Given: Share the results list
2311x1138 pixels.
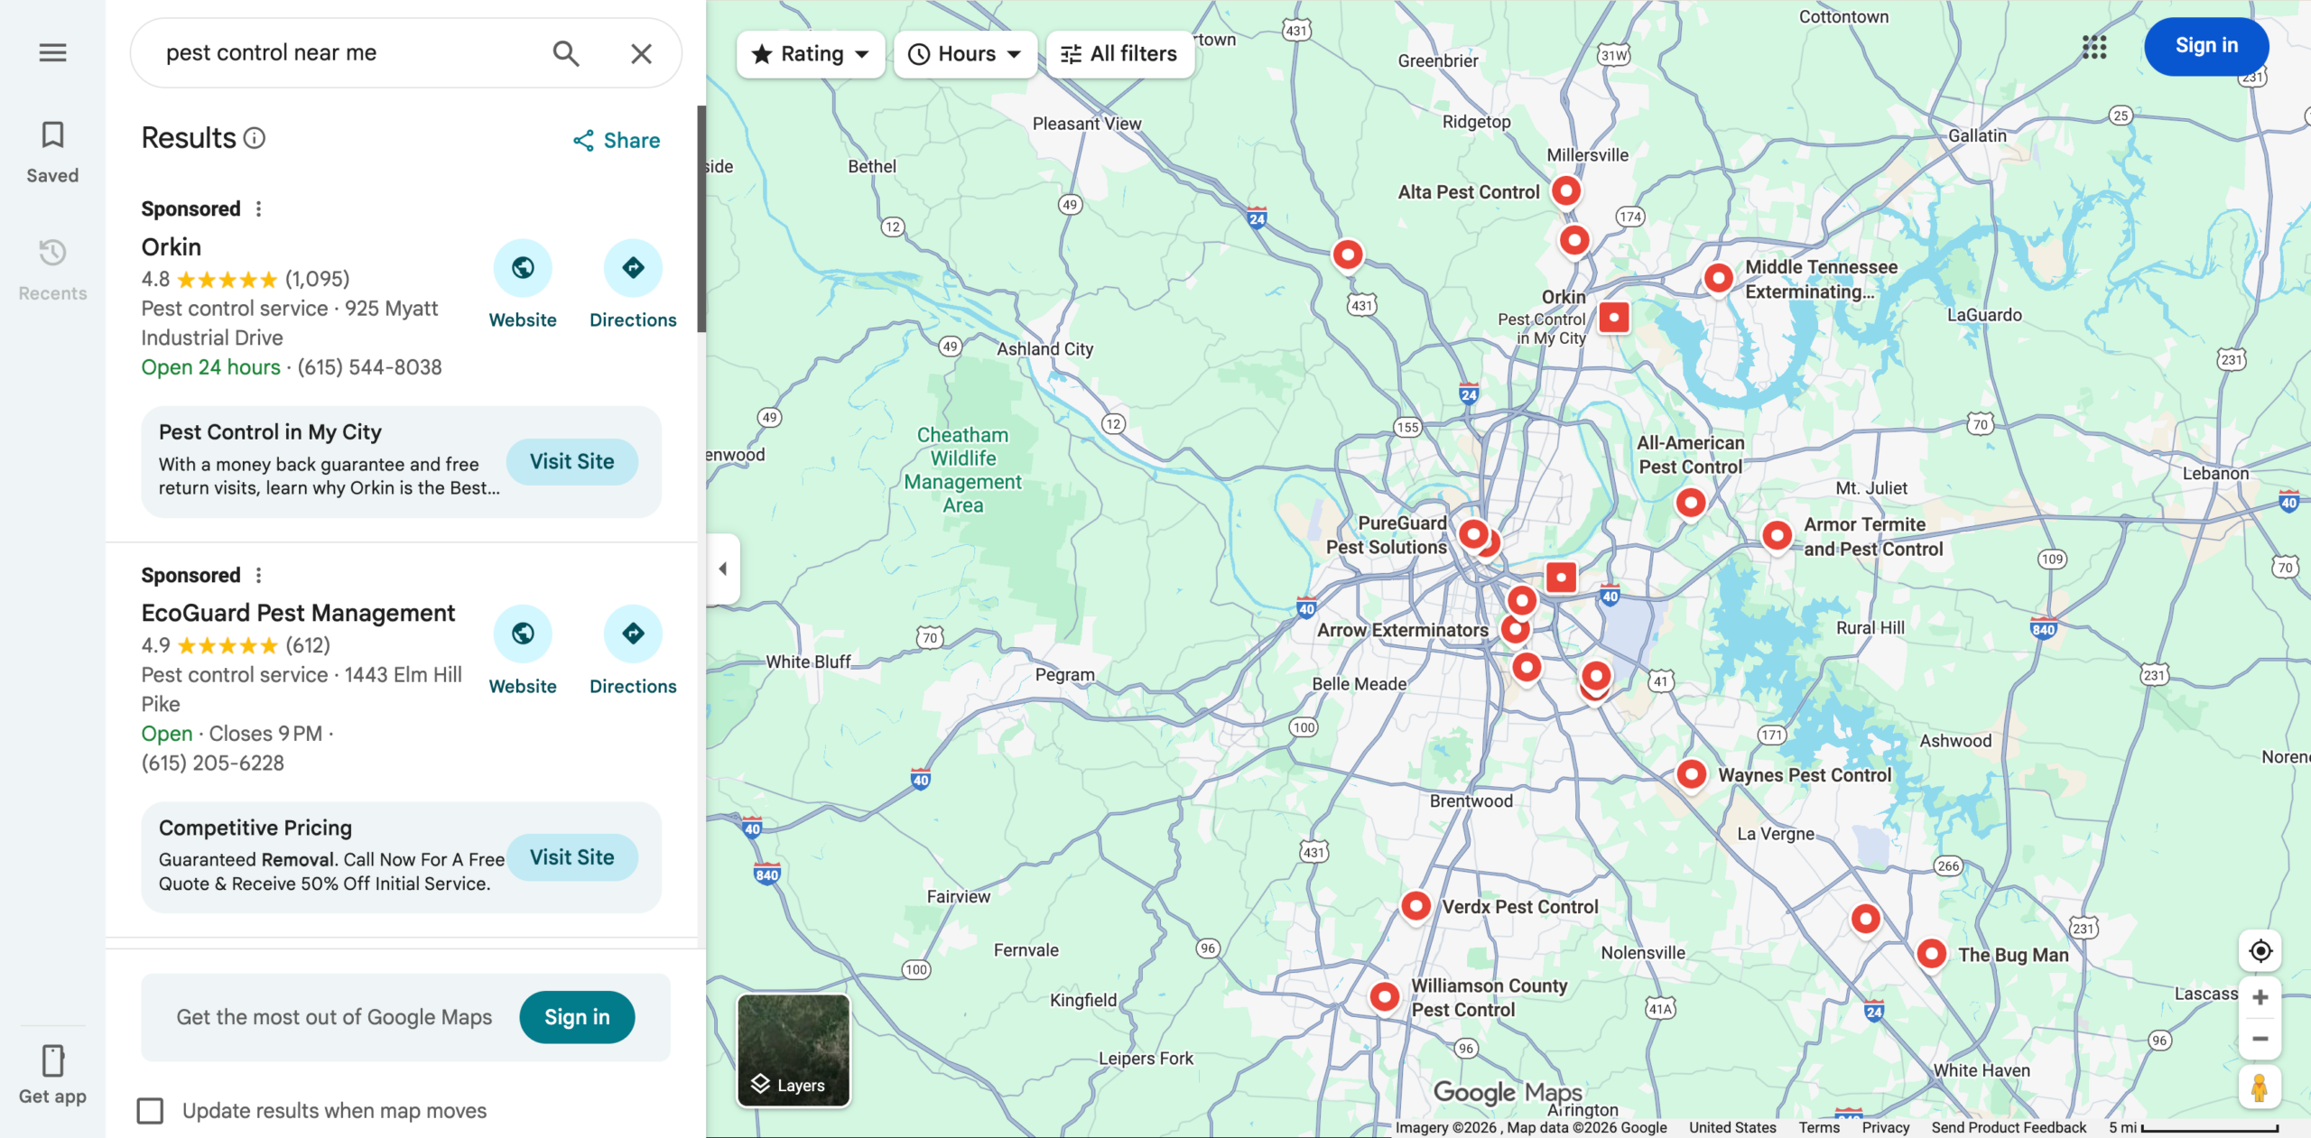Looking at the screenshot, I should click(x=617, y=141).
